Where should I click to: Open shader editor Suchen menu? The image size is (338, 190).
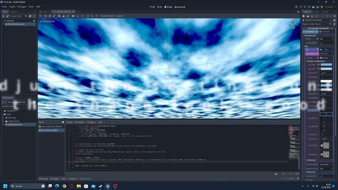[x=70, y=122]
